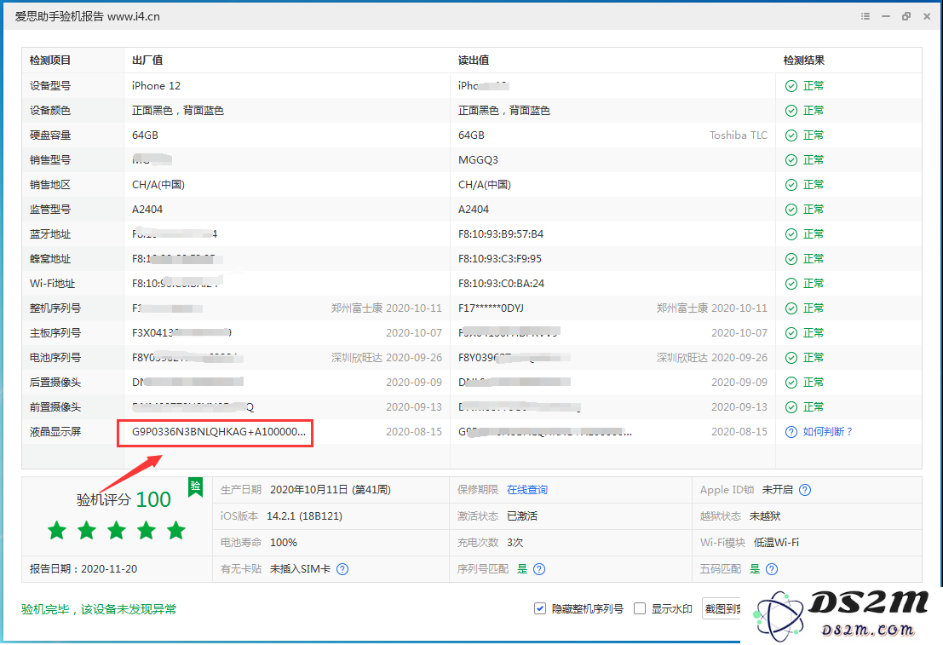This screenshot has height=645, width=943.
Task: Click the green check icon in 电池序列号 row
Action: click(791, 357)
